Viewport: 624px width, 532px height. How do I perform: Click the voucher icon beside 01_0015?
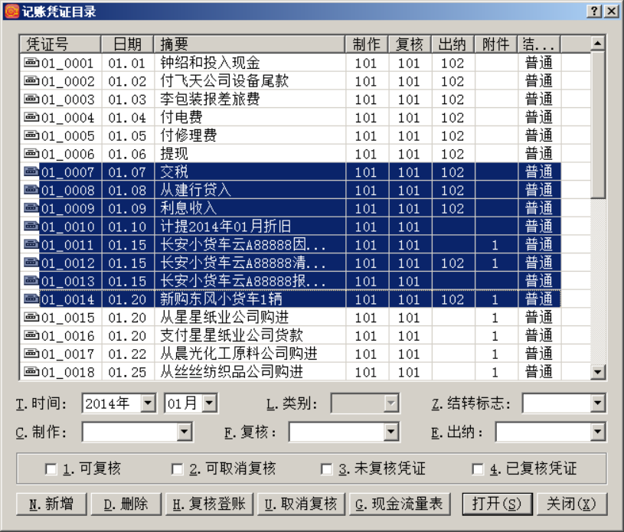[31, 318]
